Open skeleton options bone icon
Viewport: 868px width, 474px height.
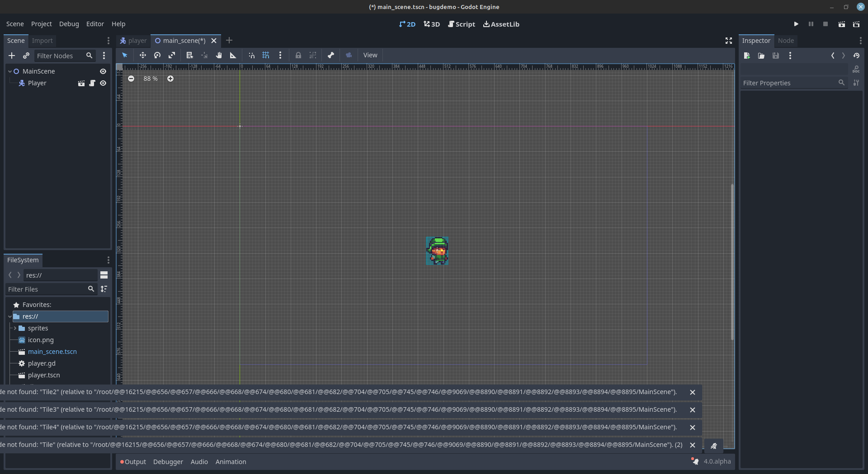(x=331, y=55)
